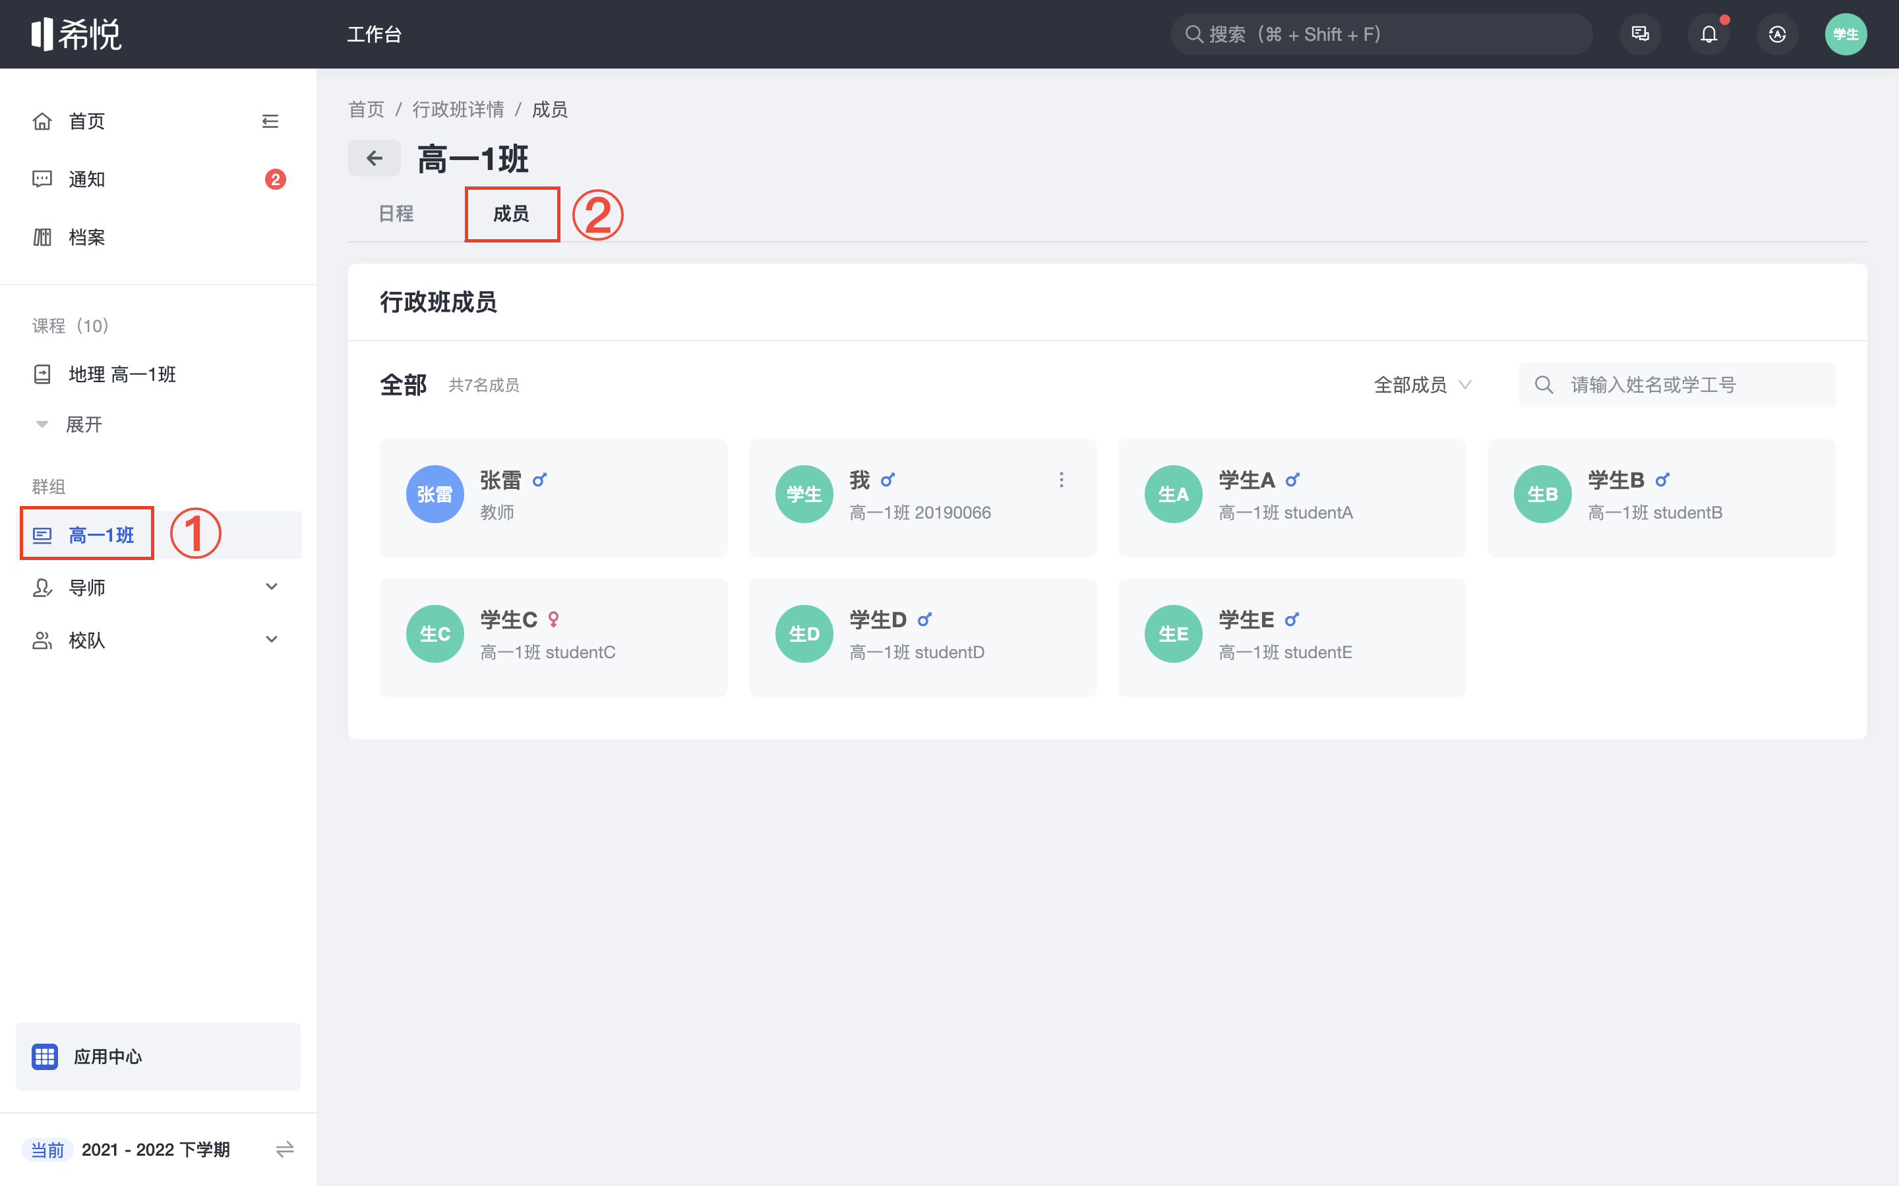Click the 生D avatar circle
The image size is (1899, 1186).
[804, 634]
